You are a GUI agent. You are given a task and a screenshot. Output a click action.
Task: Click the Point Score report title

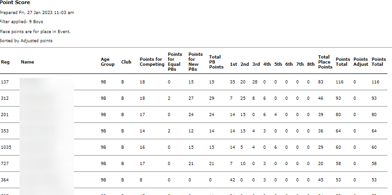[x=15, y=3]
